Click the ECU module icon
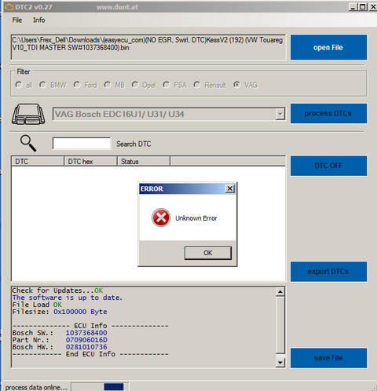This screenshot has height=391, width=377. (x=28, y=114)
